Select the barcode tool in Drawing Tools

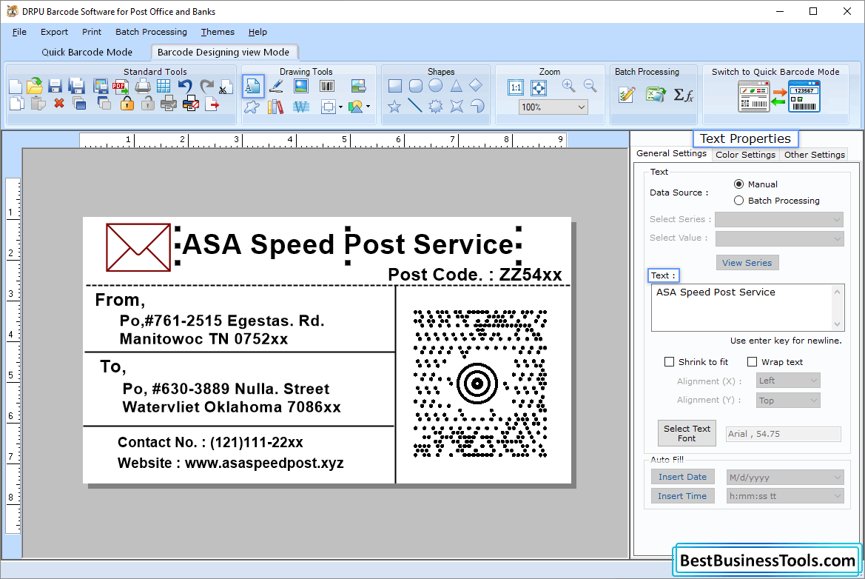pos(326,87)
